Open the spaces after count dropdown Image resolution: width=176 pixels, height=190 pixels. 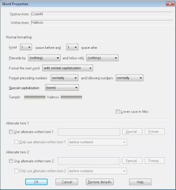72,47
